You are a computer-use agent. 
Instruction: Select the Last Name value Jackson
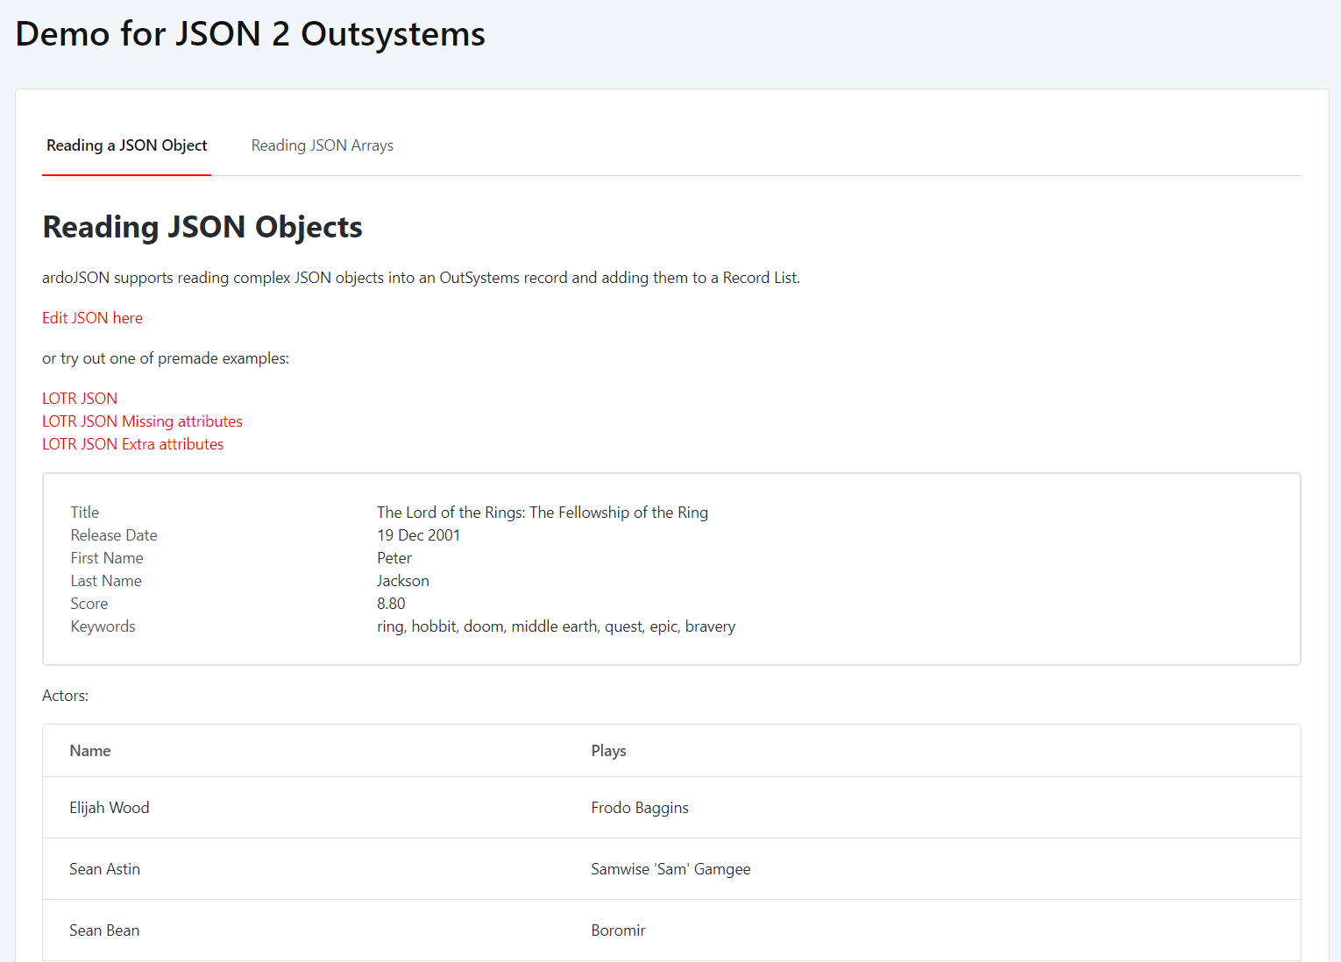(x=402, y=580)
